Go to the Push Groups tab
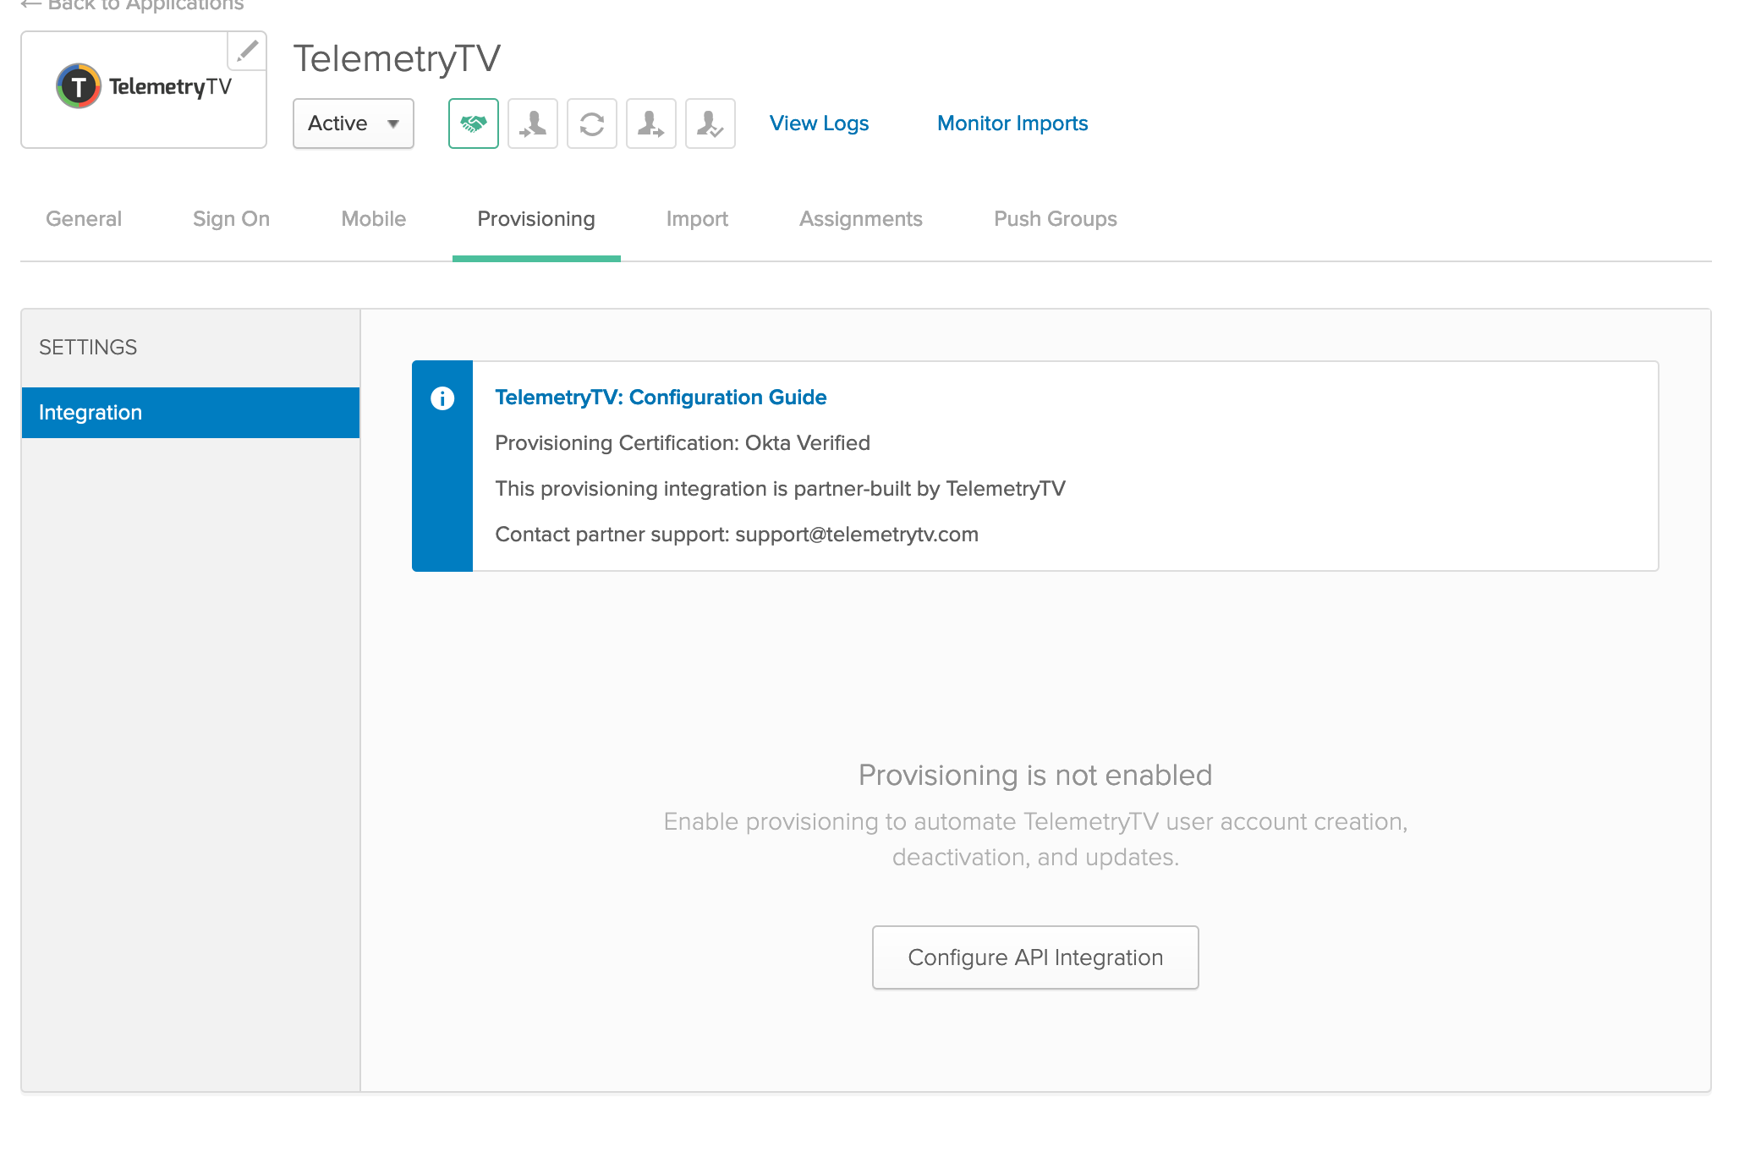Image resolution: width=1761 pixels, height=1152 pixels. click(x=1055, y=219)
